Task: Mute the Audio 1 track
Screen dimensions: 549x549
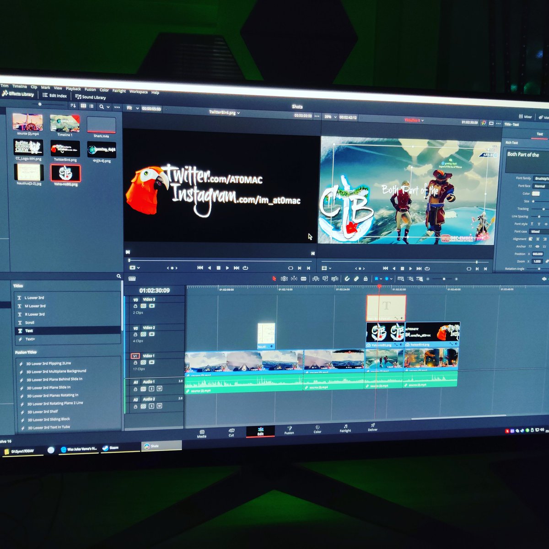Action: pos(159,388)
